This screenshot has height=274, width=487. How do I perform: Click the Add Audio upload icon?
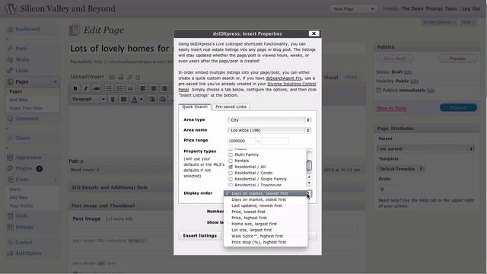129,77
